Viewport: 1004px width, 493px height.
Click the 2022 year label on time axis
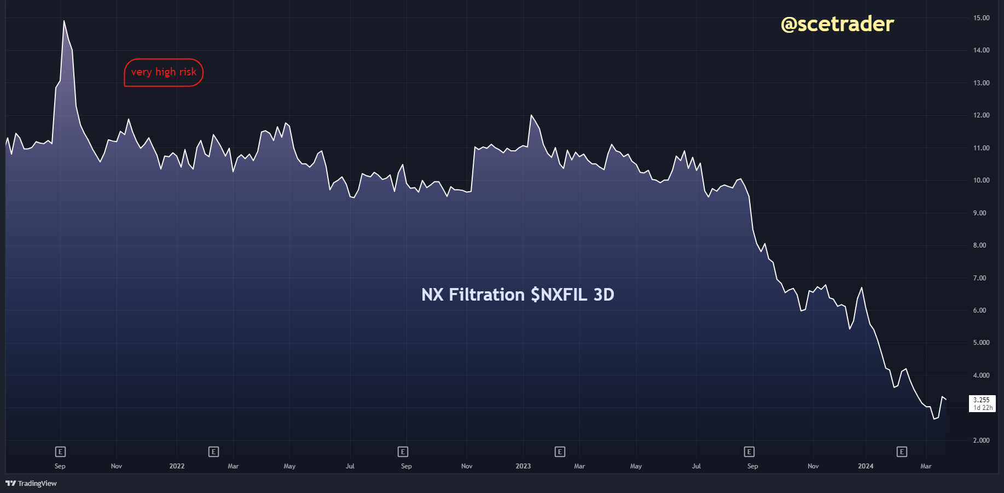point(177,466)
